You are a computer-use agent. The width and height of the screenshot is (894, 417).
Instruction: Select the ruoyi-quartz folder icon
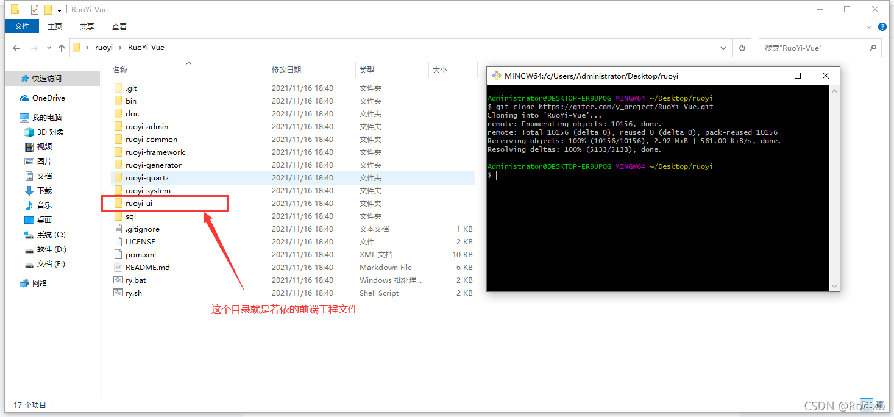(118, 178)
